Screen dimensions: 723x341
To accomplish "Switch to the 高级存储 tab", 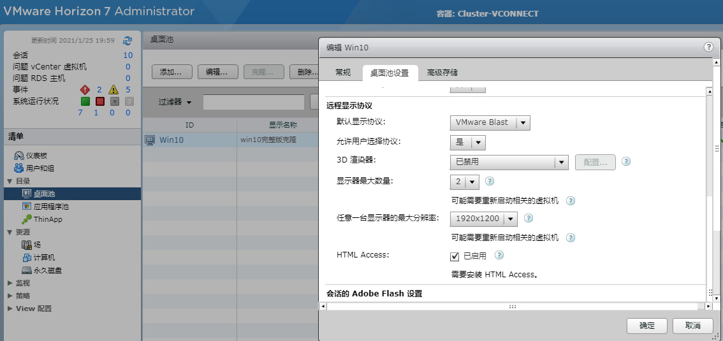I will click(442, 73).
